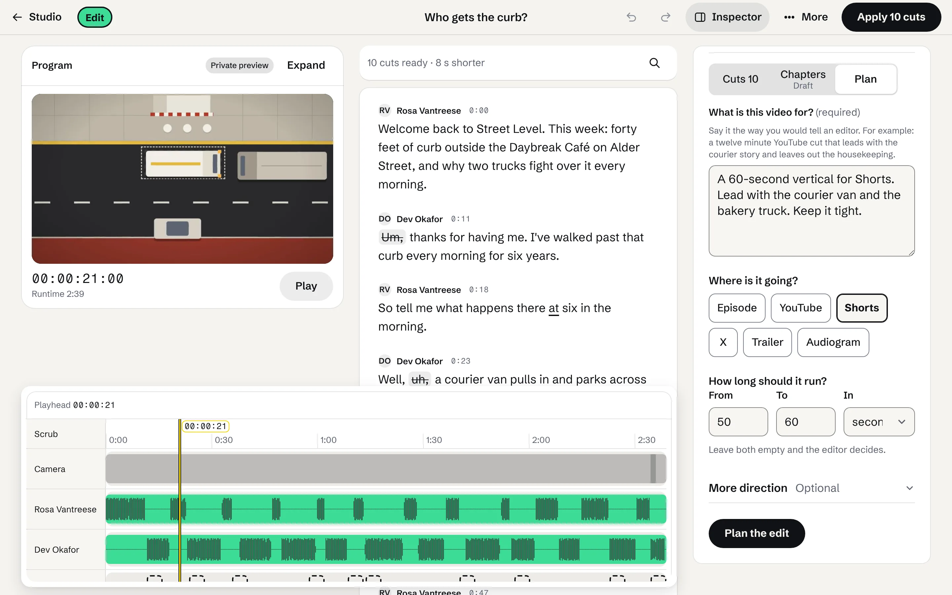Select the Plan tab
Viewport: 952px width, 595px height.
865,79
